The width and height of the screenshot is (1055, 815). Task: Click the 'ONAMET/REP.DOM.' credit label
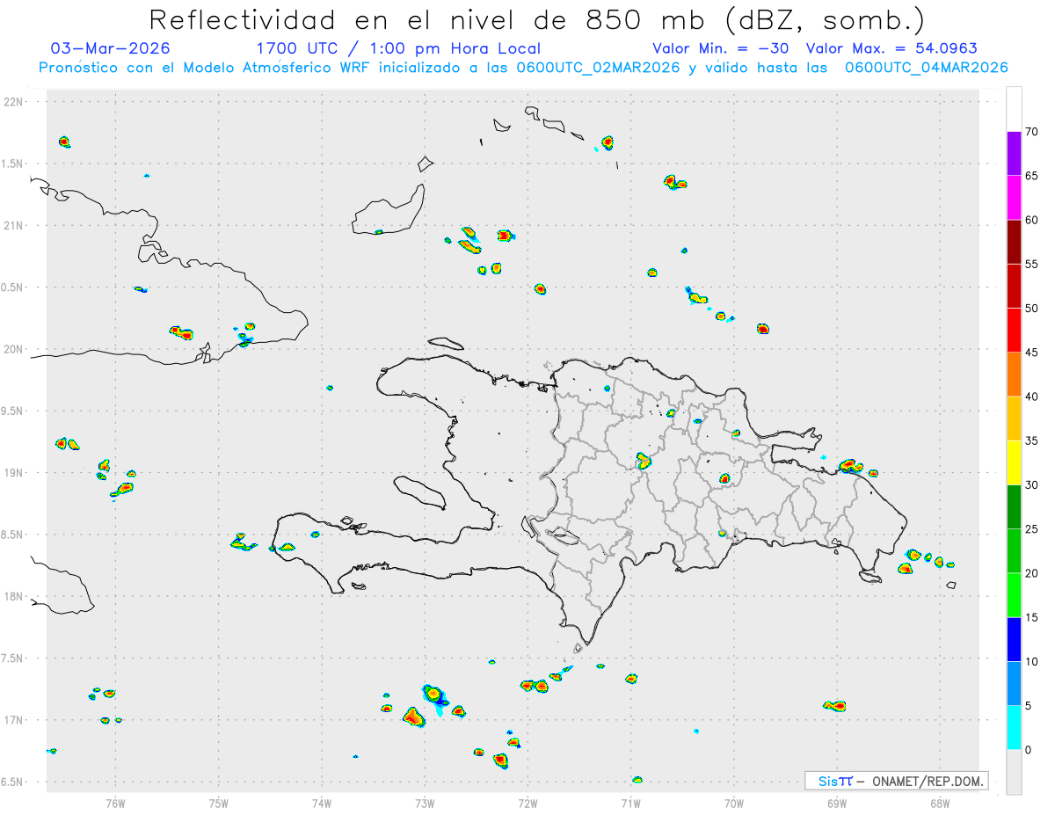click(x=927, y=781)
